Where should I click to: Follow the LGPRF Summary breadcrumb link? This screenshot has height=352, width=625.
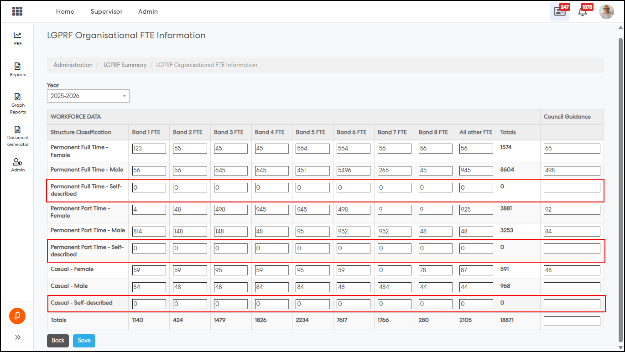[125, 65]
